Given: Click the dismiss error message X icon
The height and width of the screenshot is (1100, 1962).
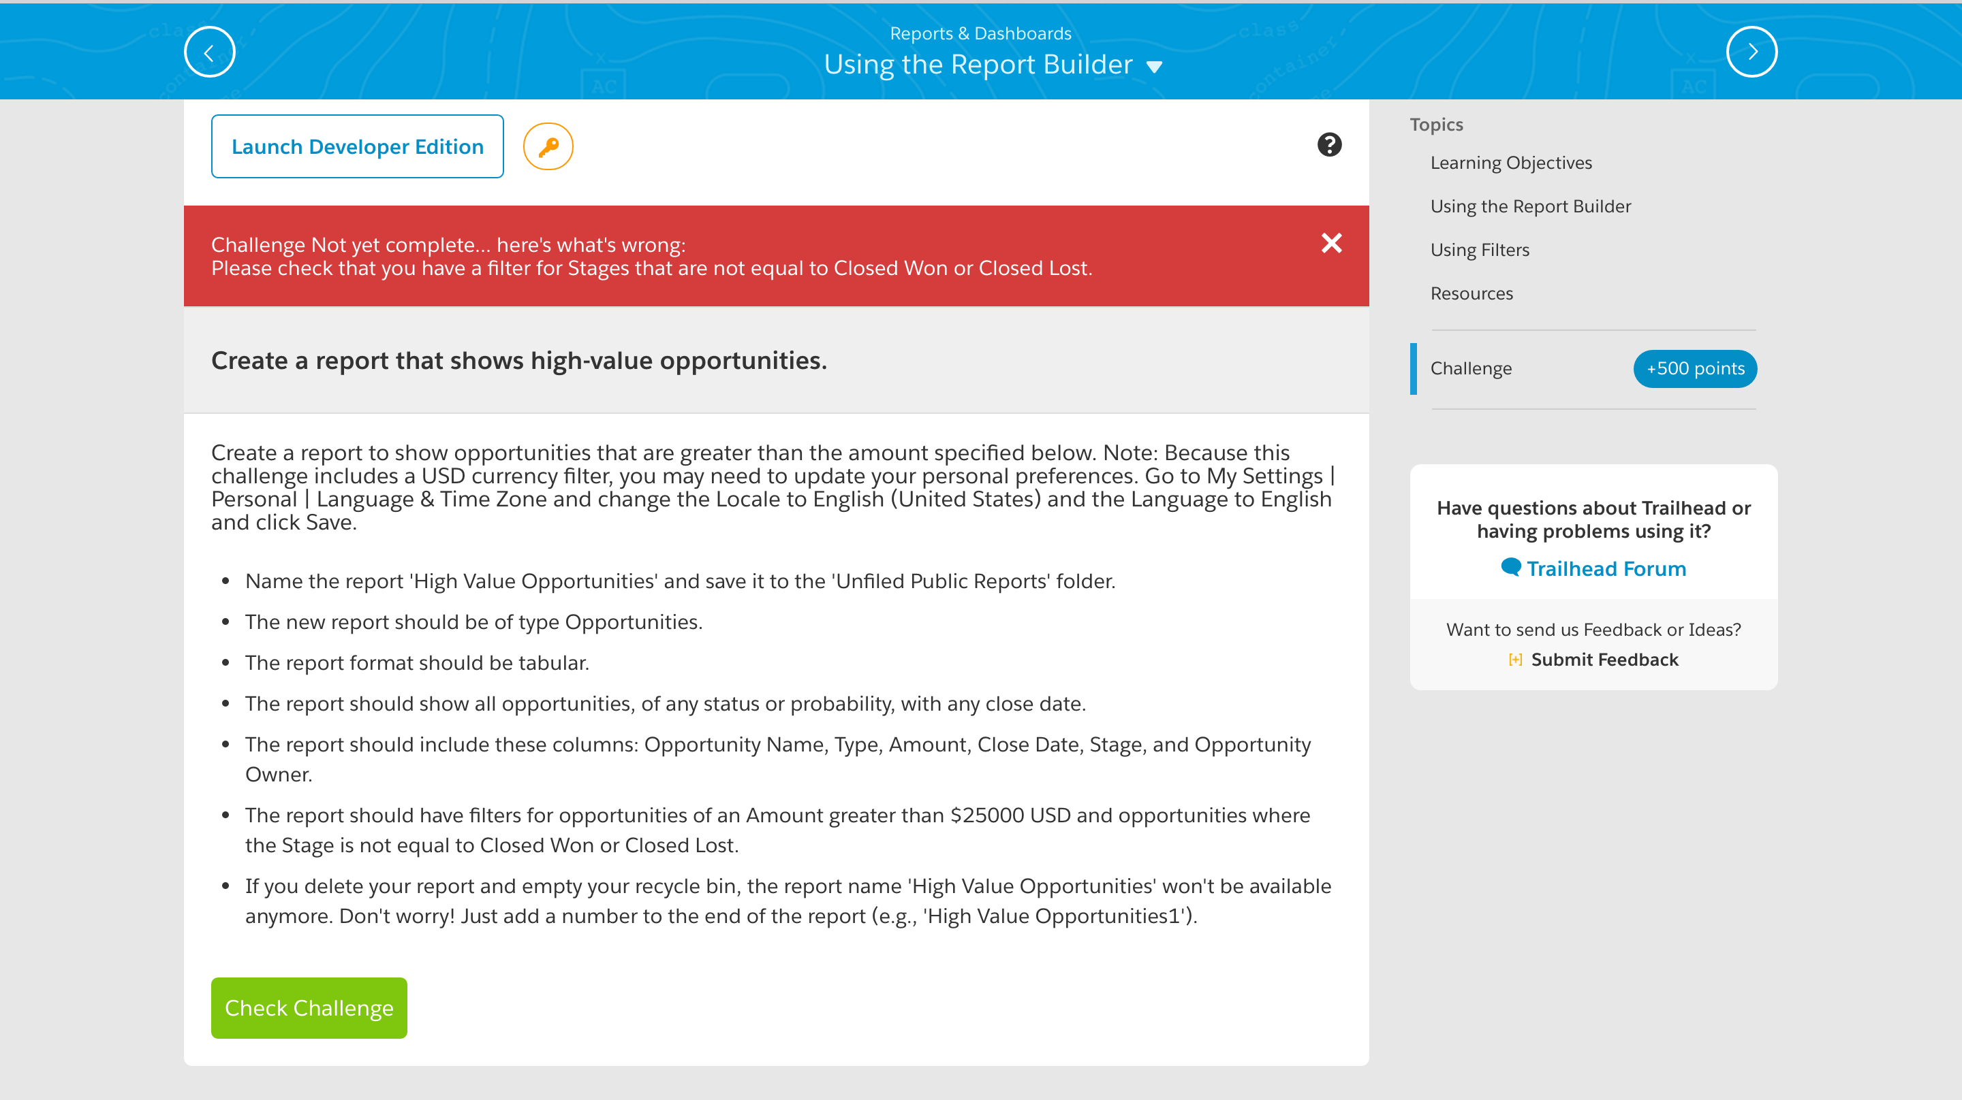Looking at the screenshot, I should pos(1331,244).
